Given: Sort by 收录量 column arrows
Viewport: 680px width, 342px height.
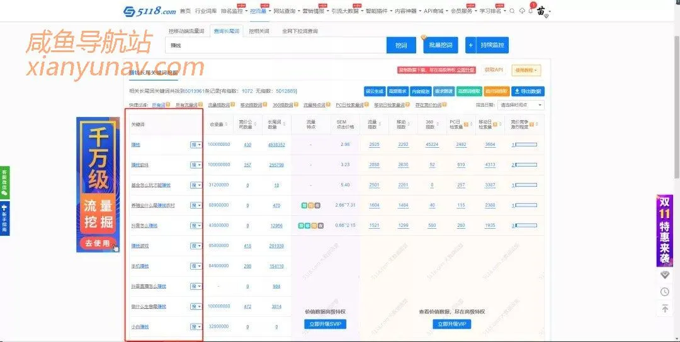Looking at the screenshot, I should coord(227,124).
